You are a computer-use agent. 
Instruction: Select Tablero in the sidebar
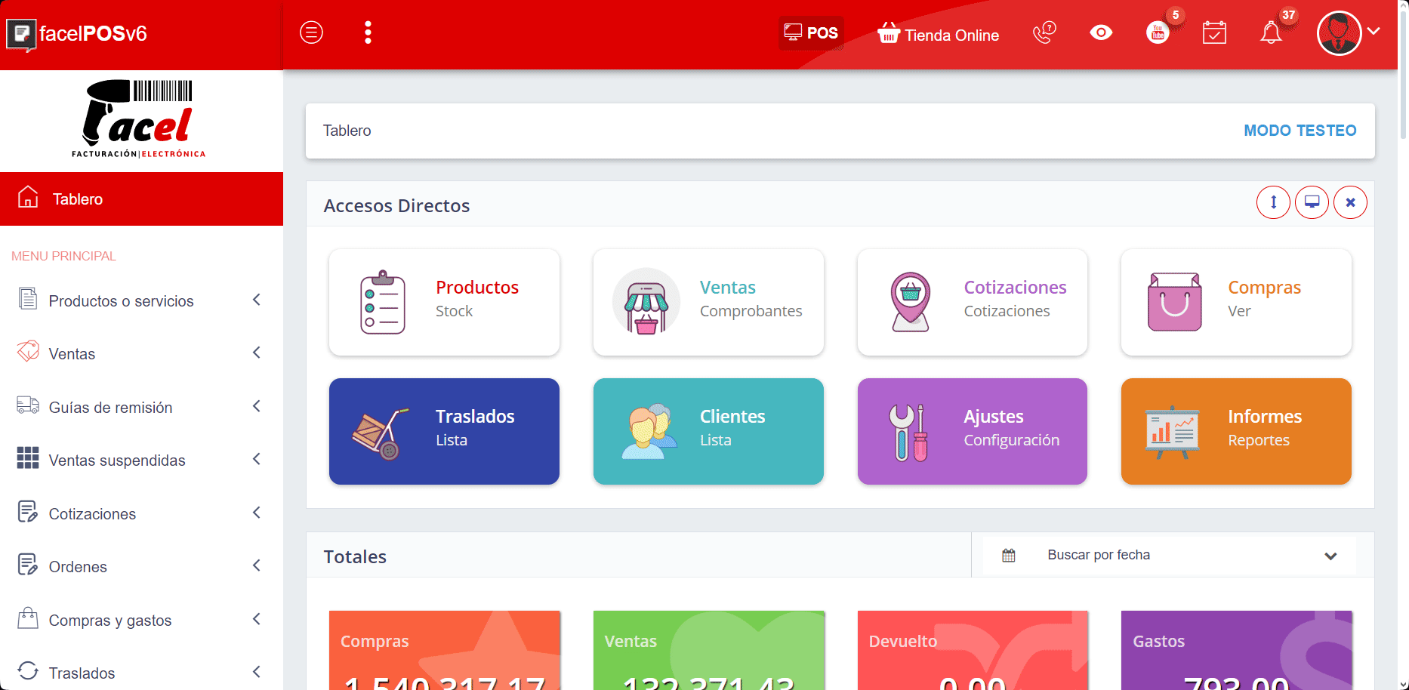pos(141,199)
